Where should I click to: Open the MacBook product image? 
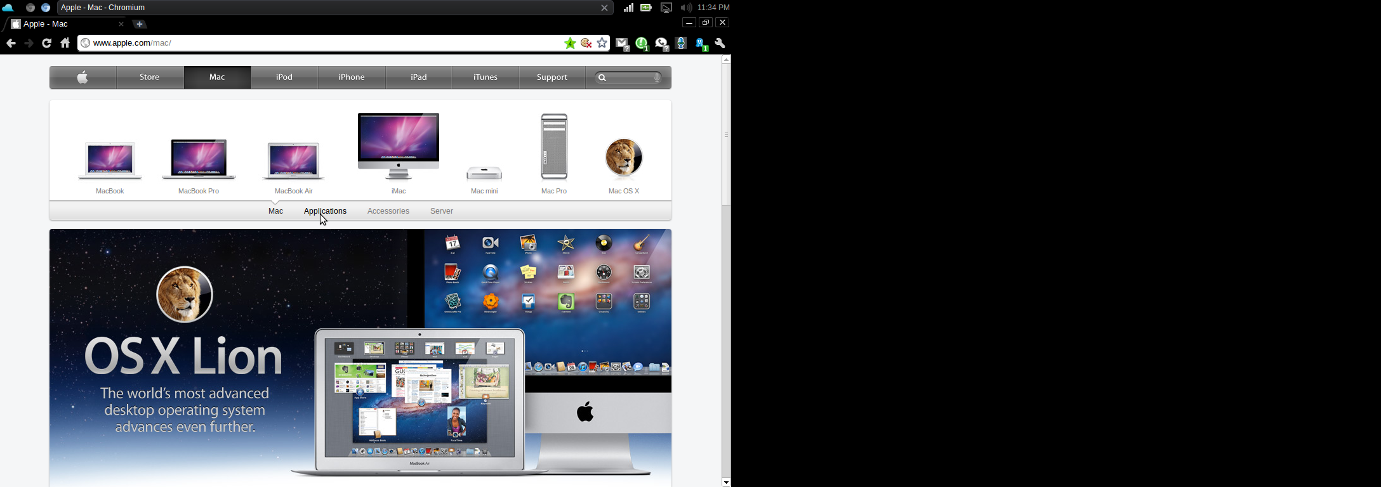tap(110, 161)
